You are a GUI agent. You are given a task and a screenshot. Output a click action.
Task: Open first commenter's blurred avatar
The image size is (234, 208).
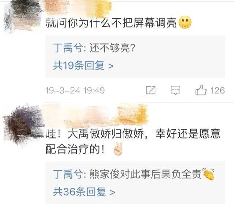(x=22, y=16)
